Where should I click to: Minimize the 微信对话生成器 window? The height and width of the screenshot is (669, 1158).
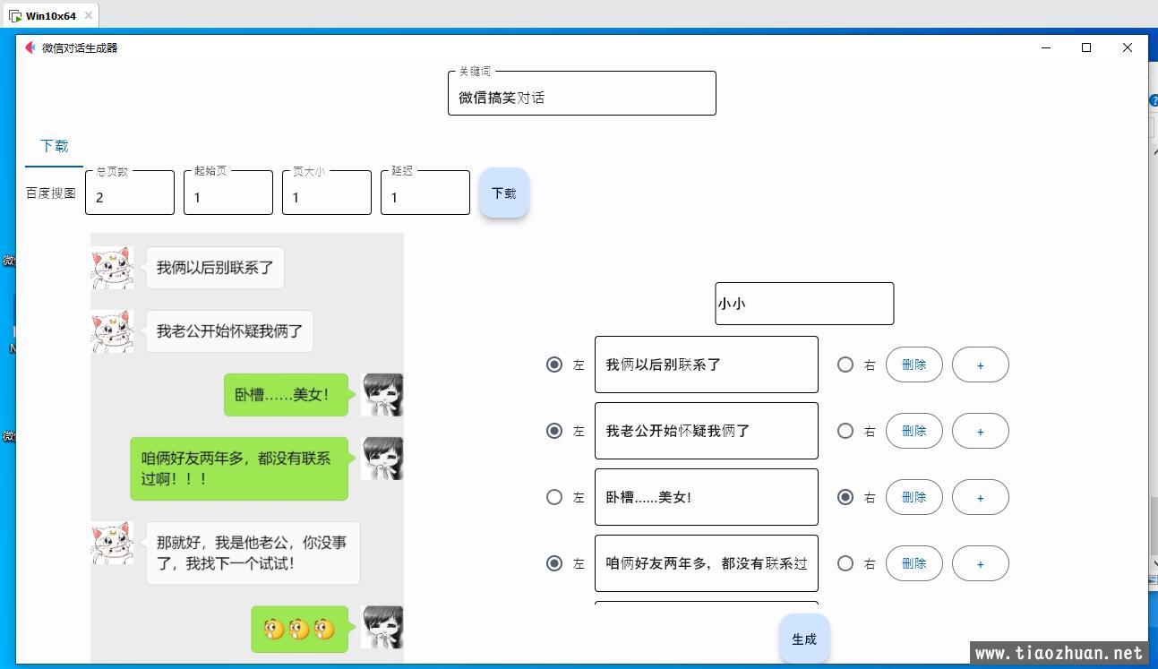pos(1046,47)
